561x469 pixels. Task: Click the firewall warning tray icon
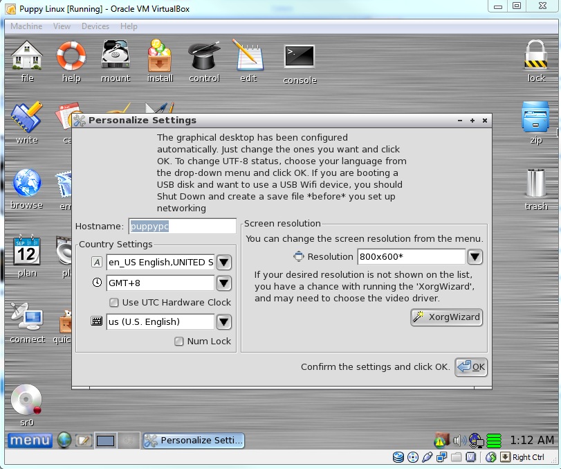coord(441,441)
